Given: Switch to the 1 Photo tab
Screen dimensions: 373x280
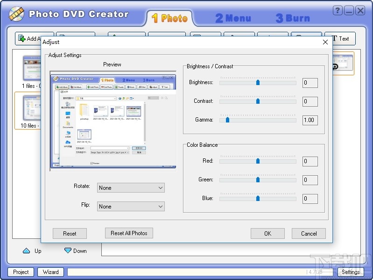Looking at the screenshot, I should (x=169, y=18).
